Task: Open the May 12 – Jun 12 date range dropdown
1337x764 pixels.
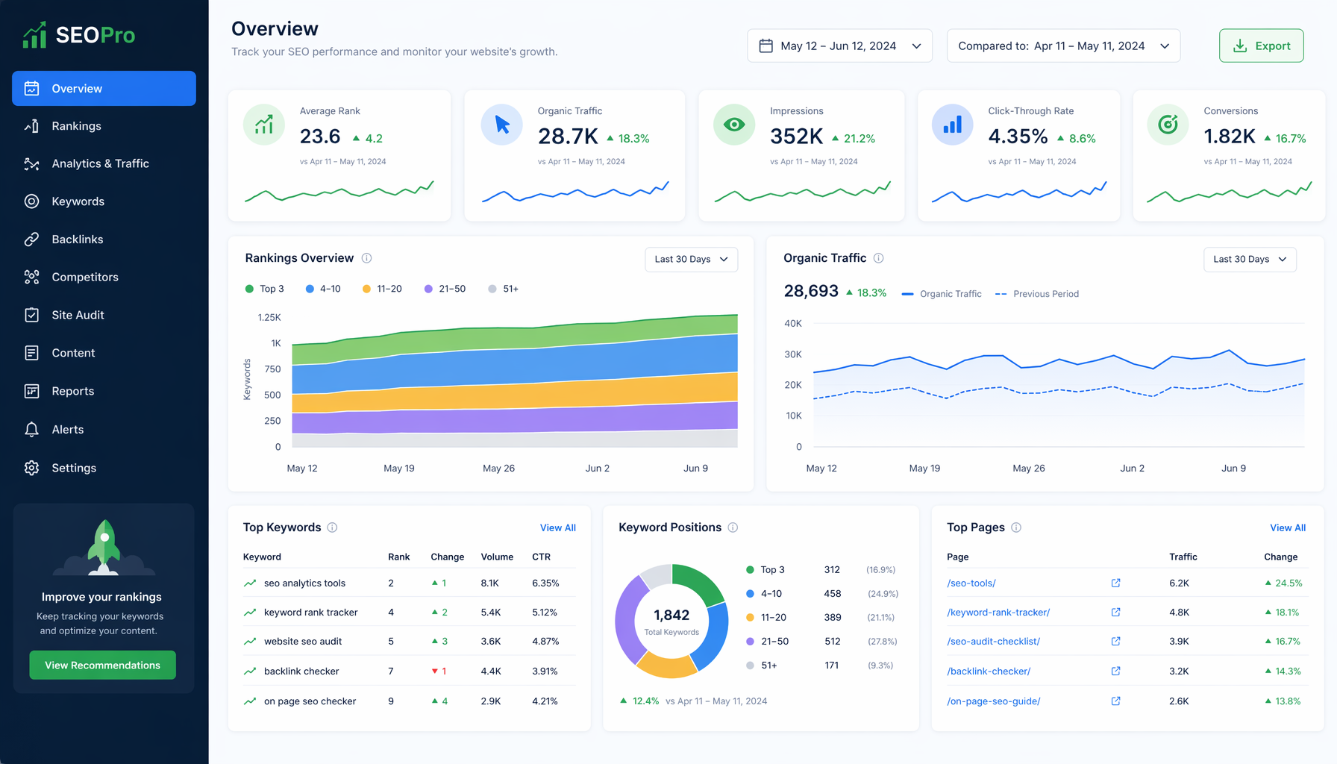Action: (x=839, y=46)
